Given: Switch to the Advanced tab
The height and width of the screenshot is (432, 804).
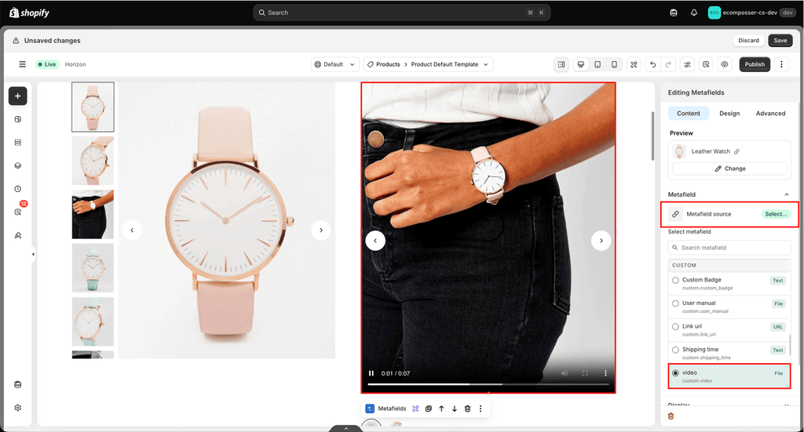Looking at the screenshot, I should (x=770, y=113).
